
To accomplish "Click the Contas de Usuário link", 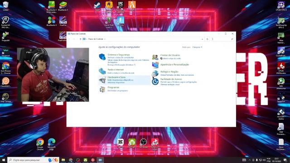I will tap(170, 55).
